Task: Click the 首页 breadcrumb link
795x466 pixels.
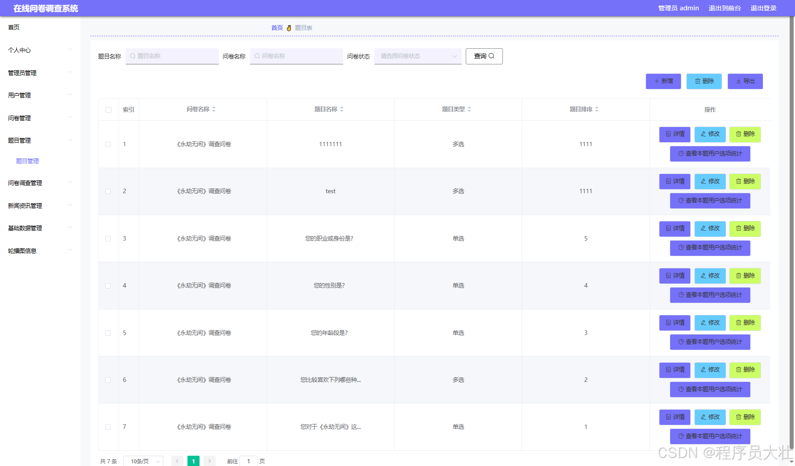Action: pos(276,27)
